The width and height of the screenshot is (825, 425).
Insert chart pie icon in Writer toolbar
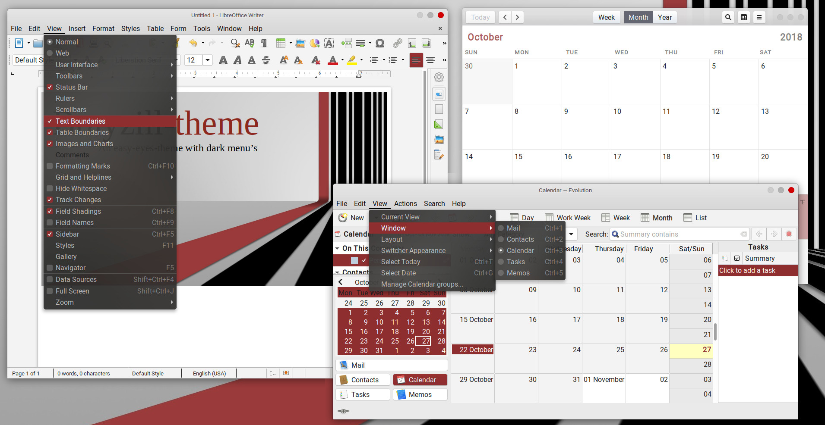315,43
